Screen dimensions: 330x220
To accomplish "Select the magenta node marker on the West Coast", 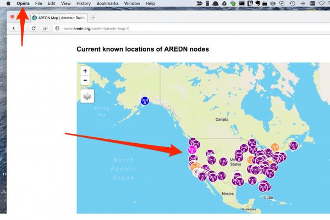I will [192, 150].
